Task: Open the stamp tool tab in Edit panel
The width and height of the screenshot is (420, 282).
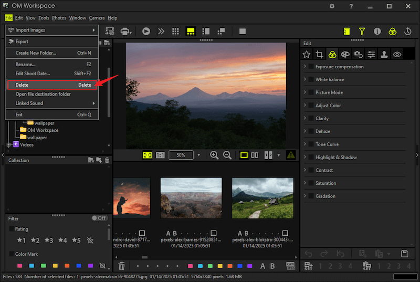Action: tap(384, 55)
